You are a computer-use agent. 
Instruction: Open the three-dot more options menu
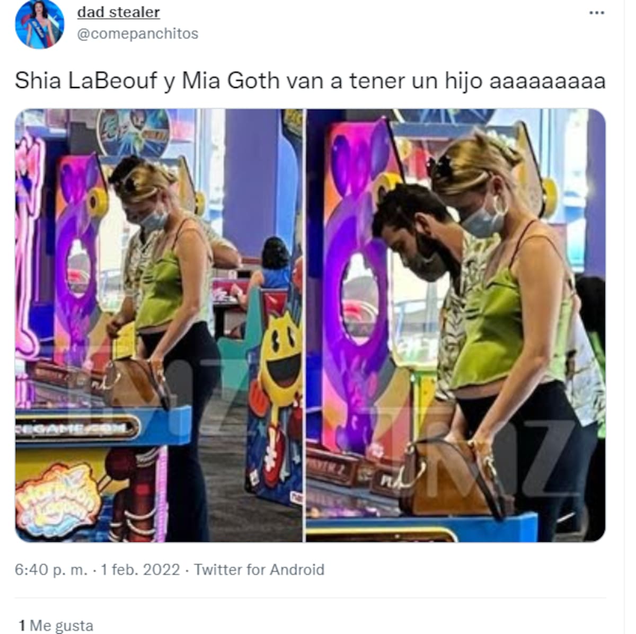click(x=597, y=13)
